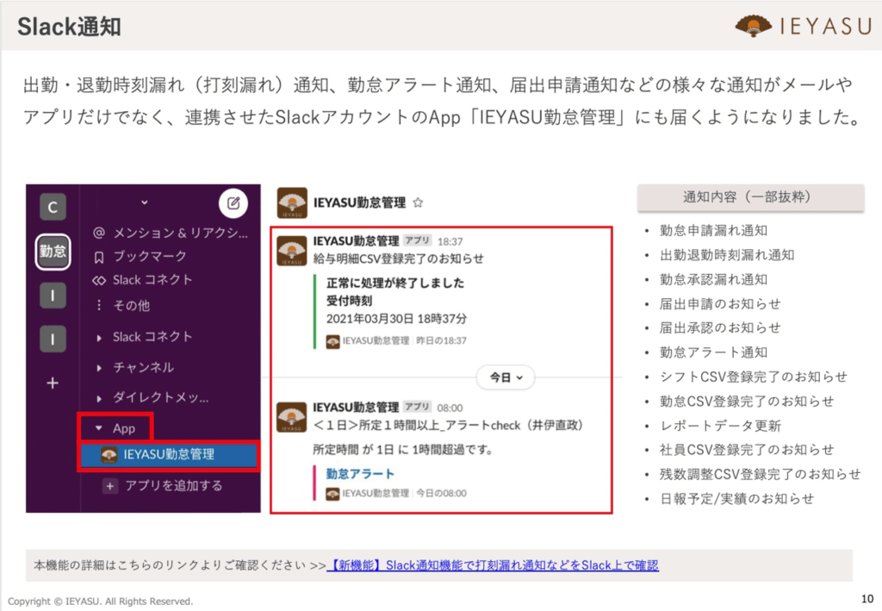This screenshot has height=611, width=882.
Task: Click the compose new message icon
Action: click(x=233, y=203)
